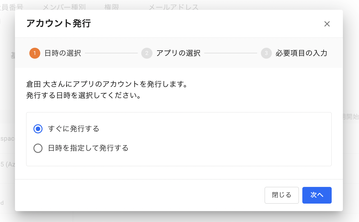Choose the 日時を指定して発行する radio button
This screenshot has height=222, width=359.
click(x=38, y=148)
